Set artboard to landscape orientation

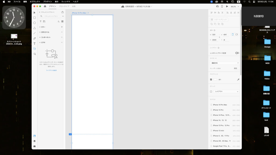pos(237,35)
